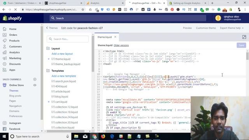
Task: Search files in the code editor
Action: (68, 39)
